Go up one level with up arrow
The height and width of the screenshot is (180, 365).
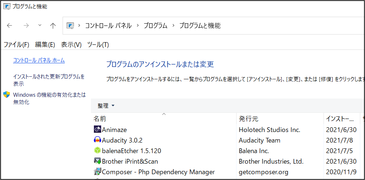[53, 25]
